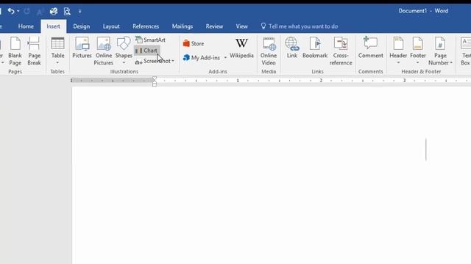Open the Undo history dropdown arrow
The height and width of the screenshot is (264, 471).
(x=18, y=12)
